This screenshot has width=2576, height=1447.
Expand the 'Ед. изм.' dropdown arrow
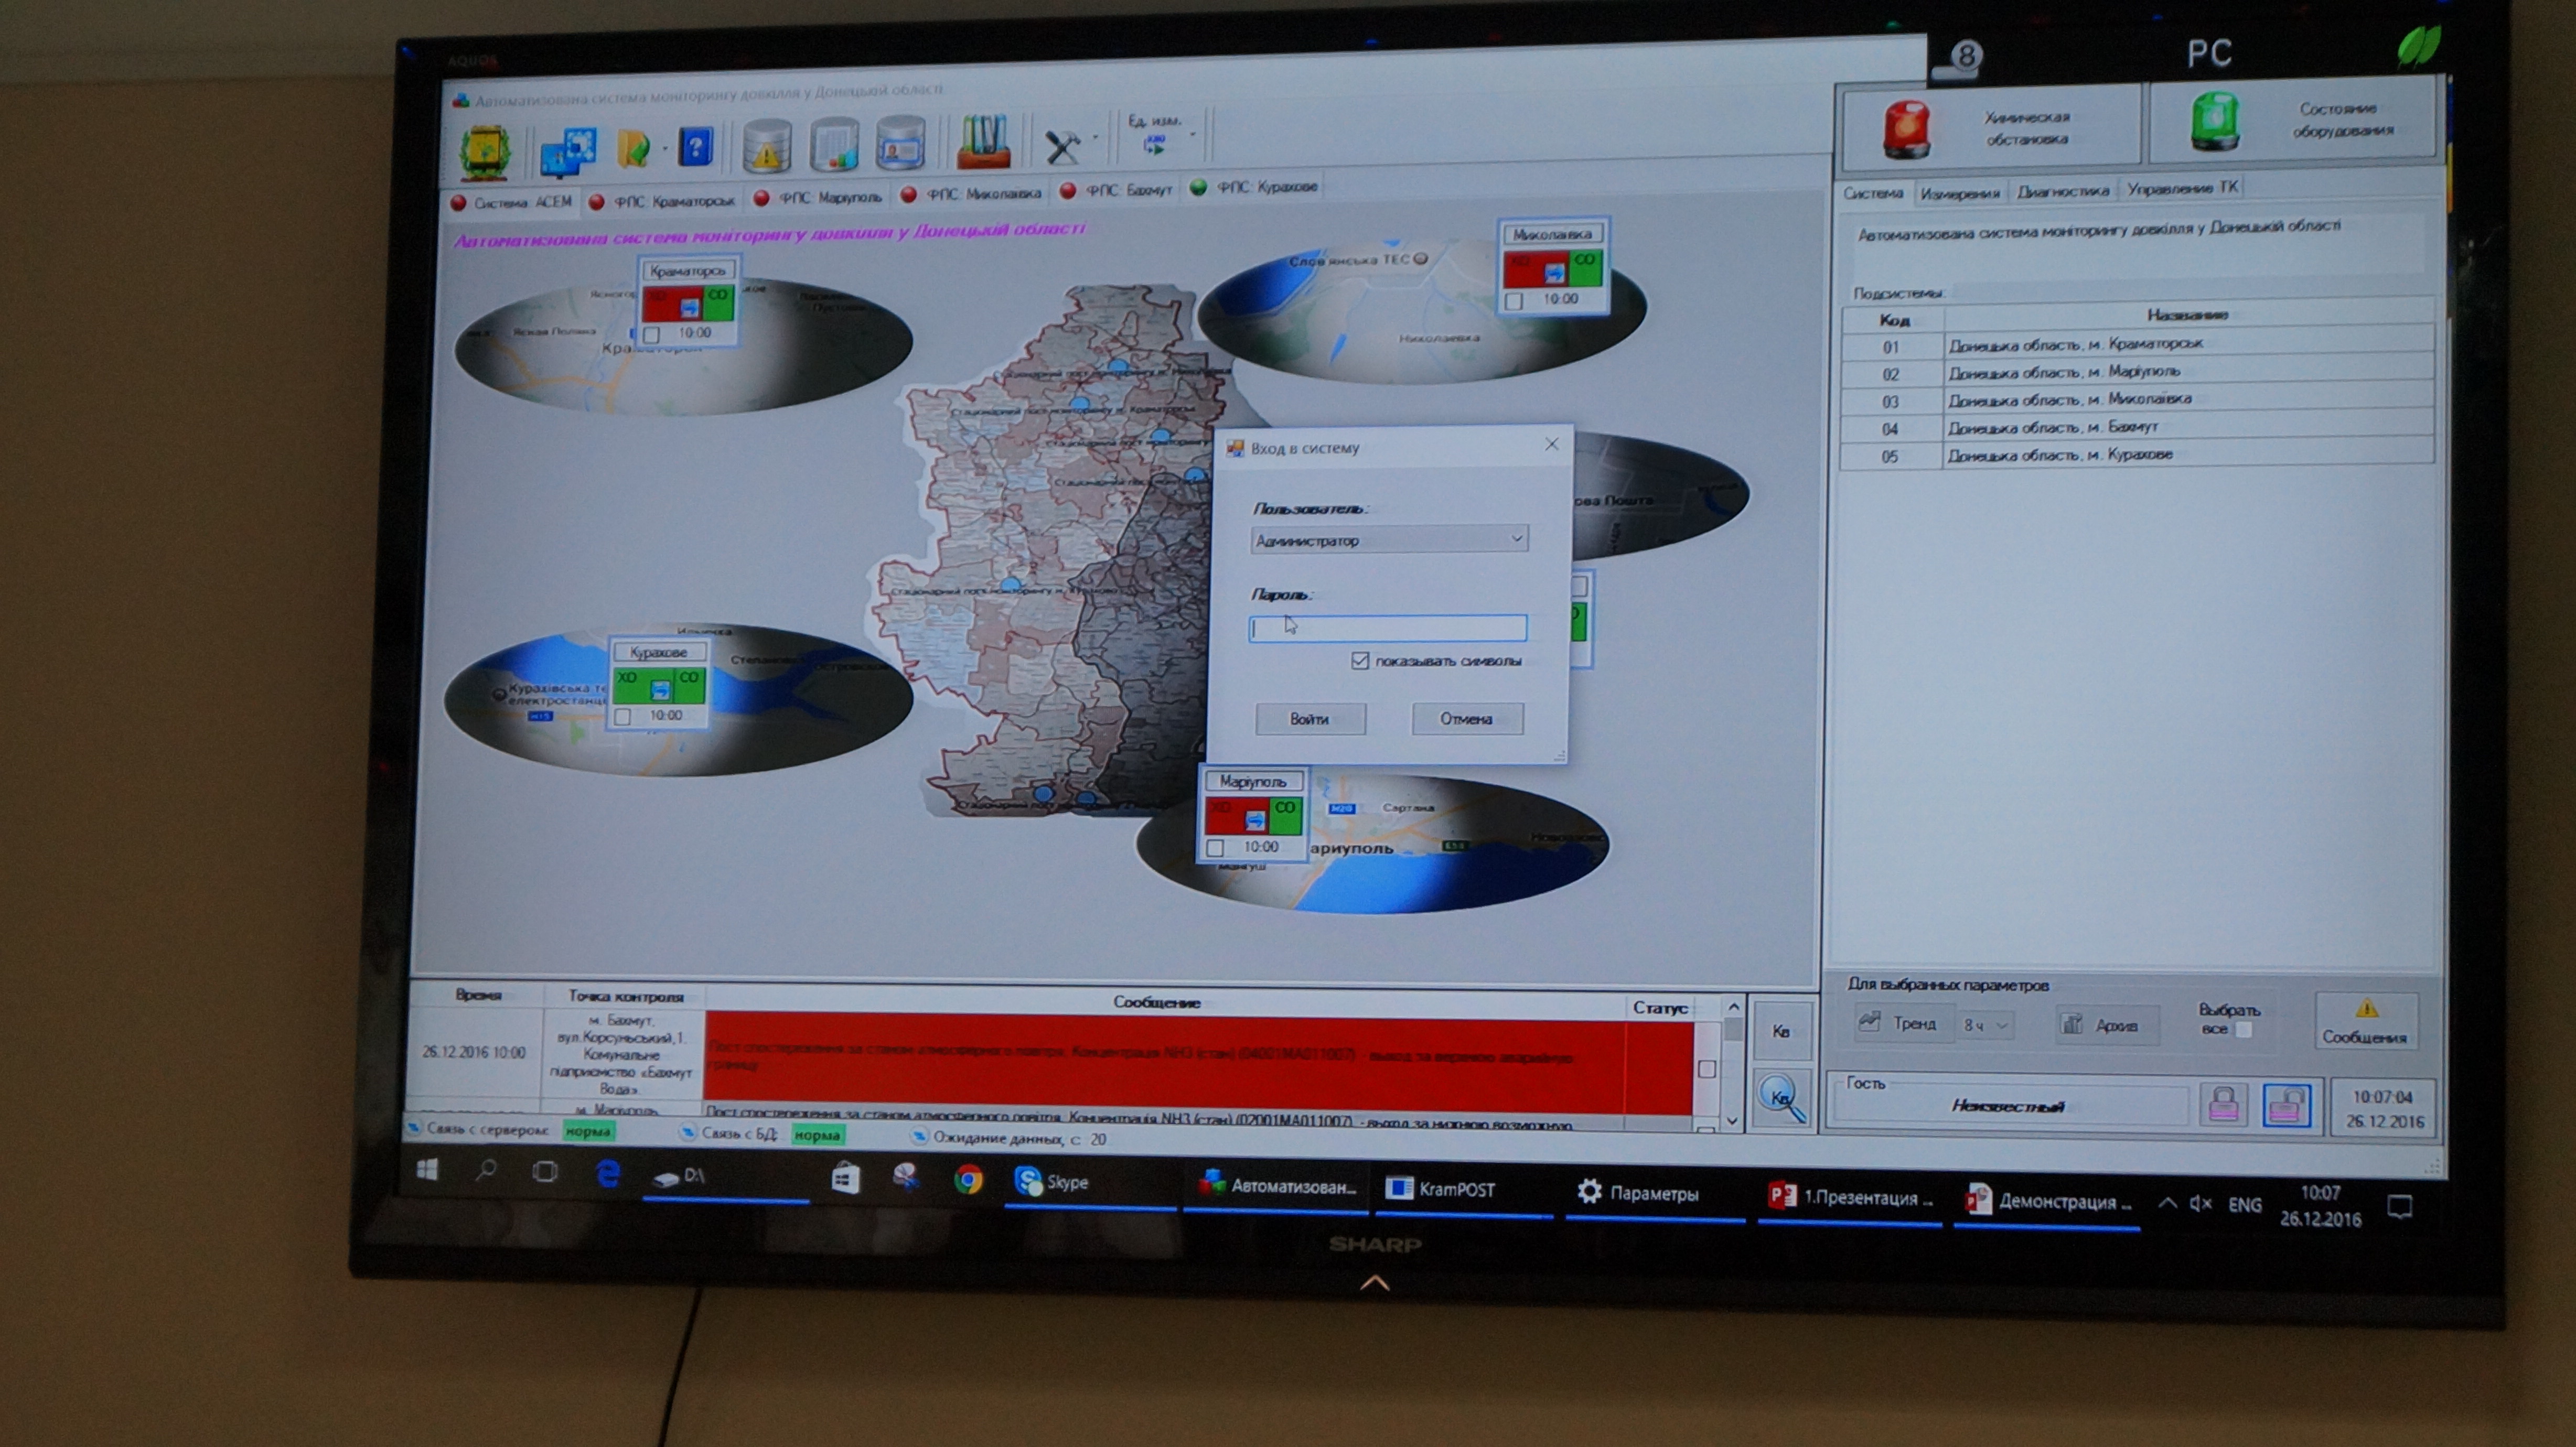coord(1192,134)
